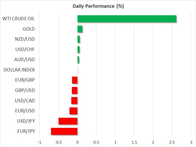Select the GOLD green bar

click(80, 29)
